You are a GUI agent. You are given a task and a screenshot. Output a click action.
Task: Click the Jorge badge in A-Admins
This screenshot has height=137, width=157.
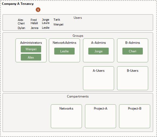98,51
